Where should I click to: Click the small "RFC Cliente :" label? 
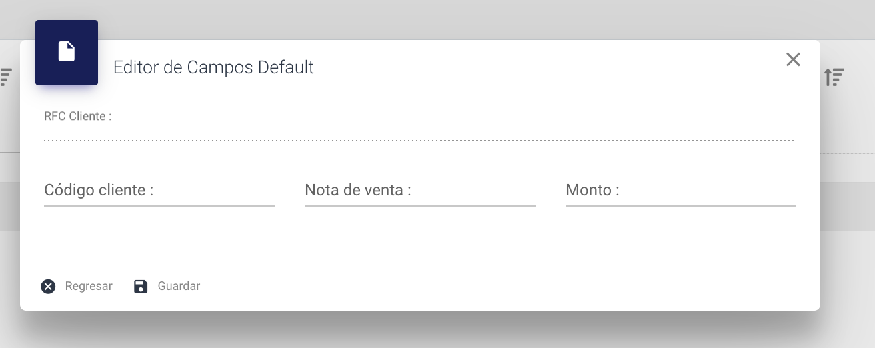click(x=77, y=116)
